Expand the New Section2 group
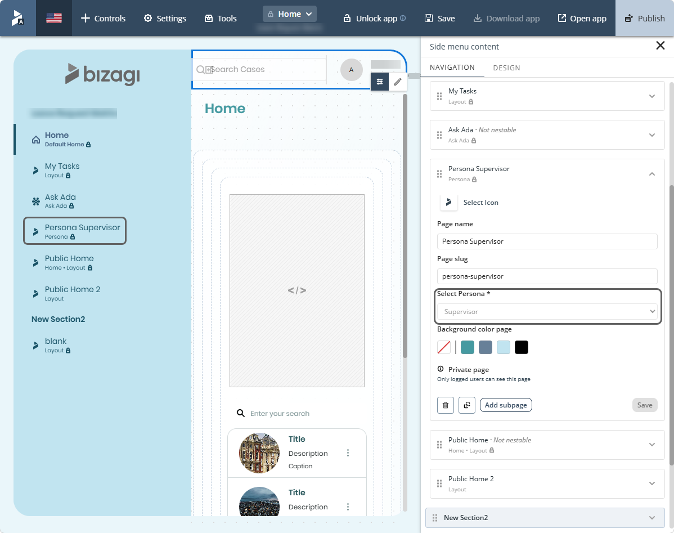This screenshot has width=674, height=533. [x=652, y=517]
